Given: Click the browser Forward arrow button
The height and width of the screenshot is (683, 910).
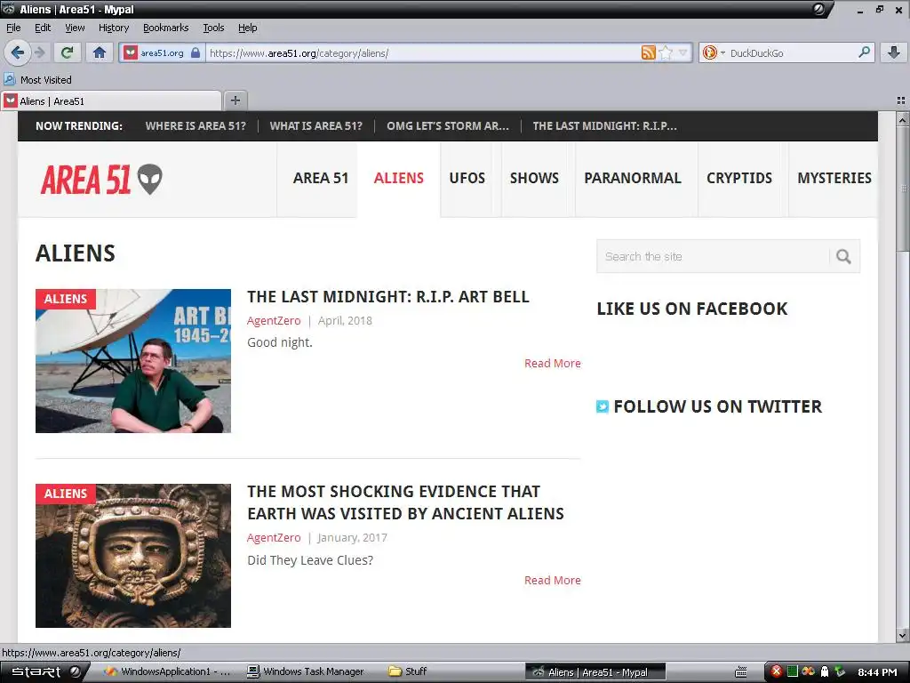Looking at the screenshot, I should pos(39,52).
